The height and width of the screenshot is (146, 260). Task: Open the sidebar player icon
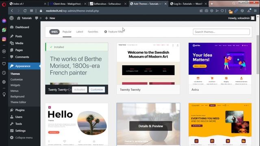[x=4, y=52]
